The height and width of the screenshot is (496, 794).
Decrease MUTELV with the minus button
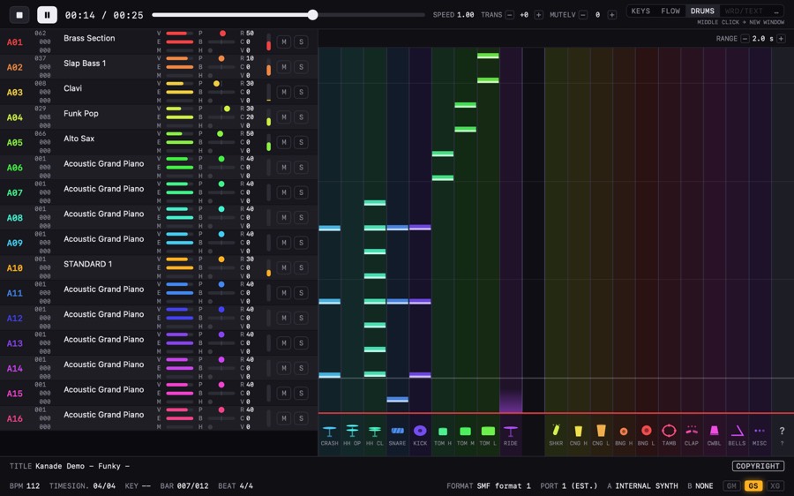point(583,15)
